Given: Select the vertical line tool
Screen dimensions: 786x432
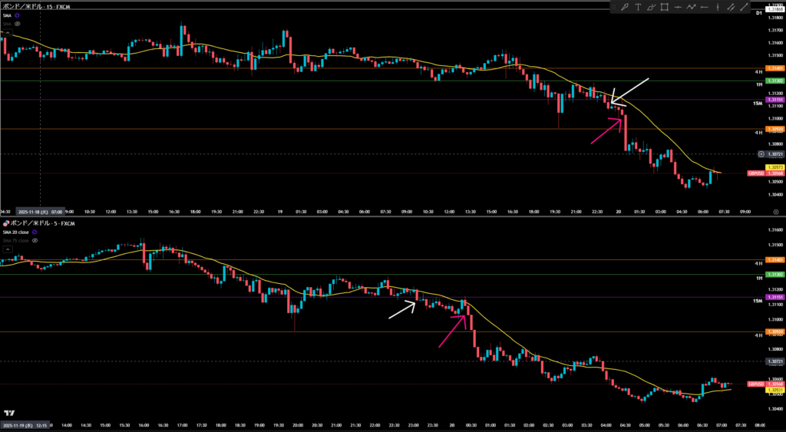Looking at the screenshot, I should coord(718,7).
